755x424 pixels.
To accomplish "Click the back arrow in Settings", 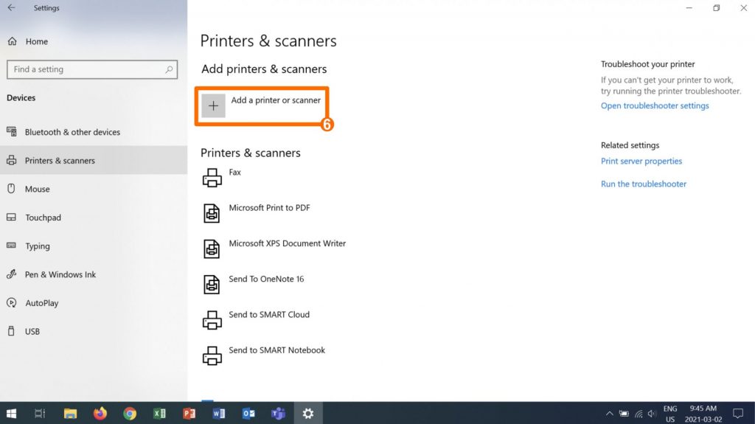I will 11,8.
